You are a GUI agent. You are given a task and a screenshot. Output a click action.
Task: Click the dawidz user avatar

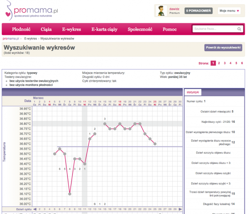click(x=162, y=11)
